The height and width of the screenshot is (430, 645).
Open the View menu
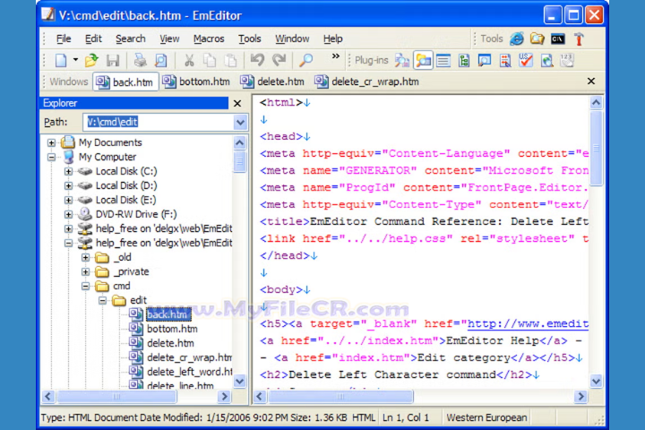(x=169, y=39)
